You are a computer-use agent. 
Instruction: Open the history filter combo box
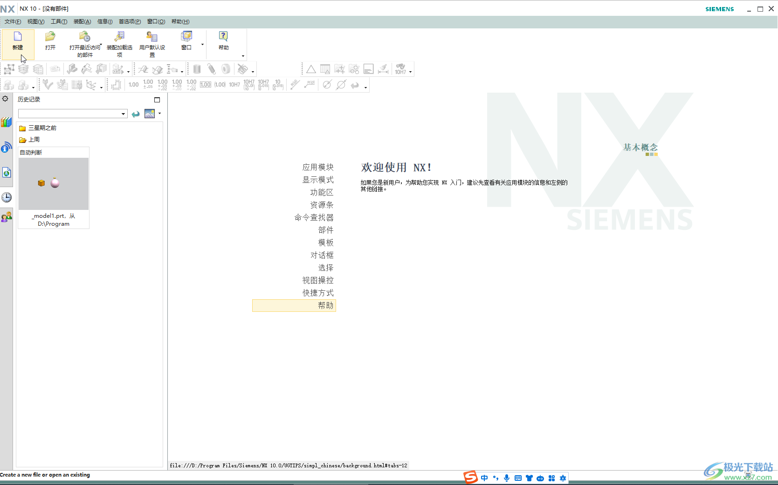[73, 114]
